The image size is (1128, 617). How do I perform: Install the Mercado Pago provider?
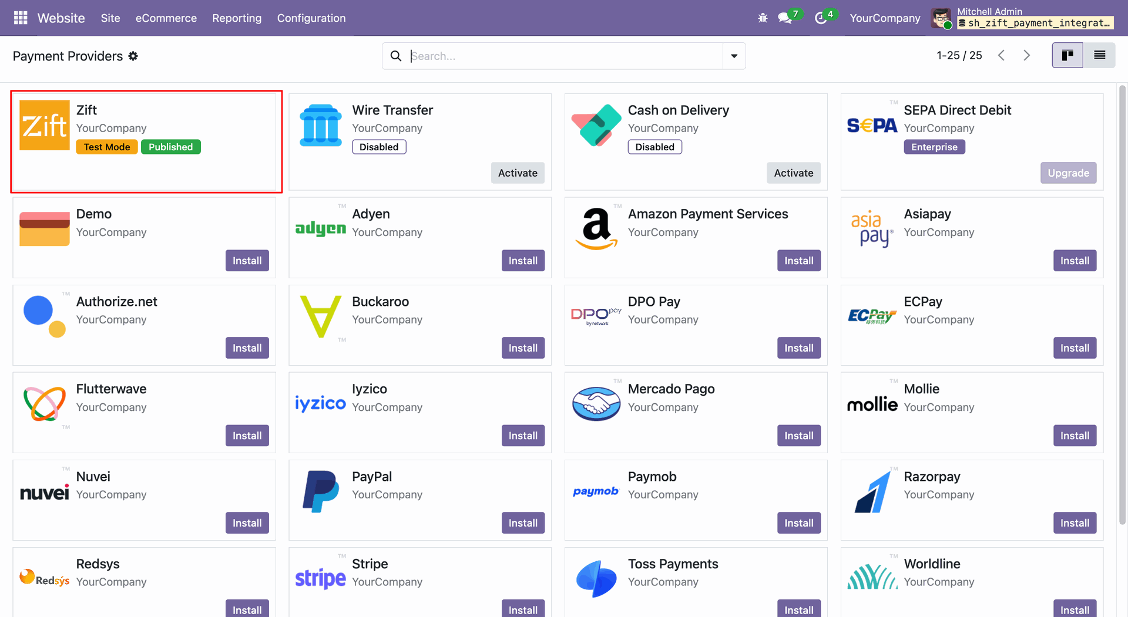799,435
